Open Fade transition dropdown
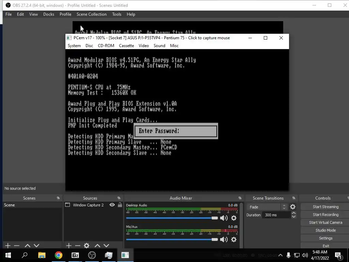 pyautogui.click(x=267, y=207)
